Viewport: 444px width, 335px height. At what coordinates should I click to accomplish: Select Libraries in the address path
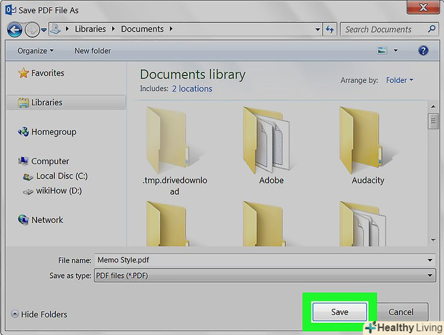point(90,29)
